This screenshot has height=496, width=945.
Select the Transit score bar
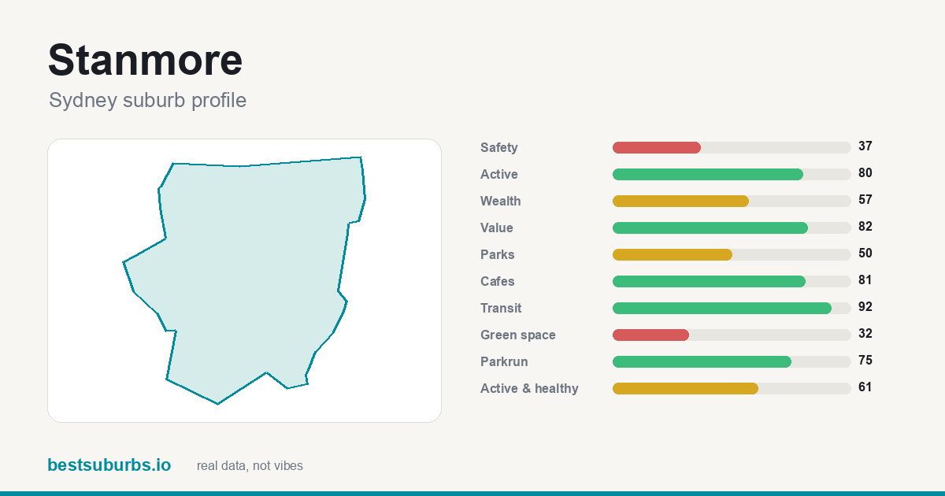pyautogui.click(x=732, y=308)
